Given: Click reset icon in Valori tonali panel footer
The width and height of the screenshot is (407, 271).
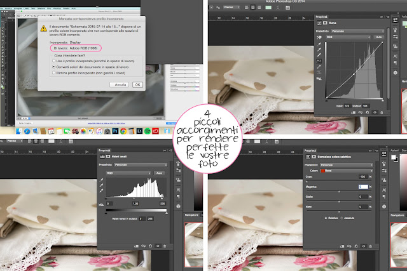Looking at the screenshot, I should tap(150, 246).
